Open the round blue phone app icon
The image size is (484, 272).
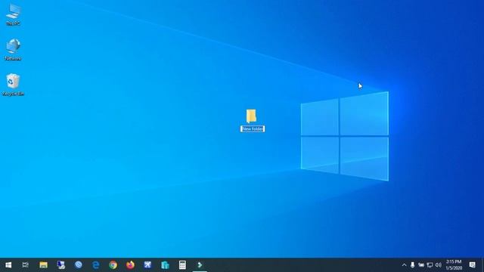click(79, 265)
